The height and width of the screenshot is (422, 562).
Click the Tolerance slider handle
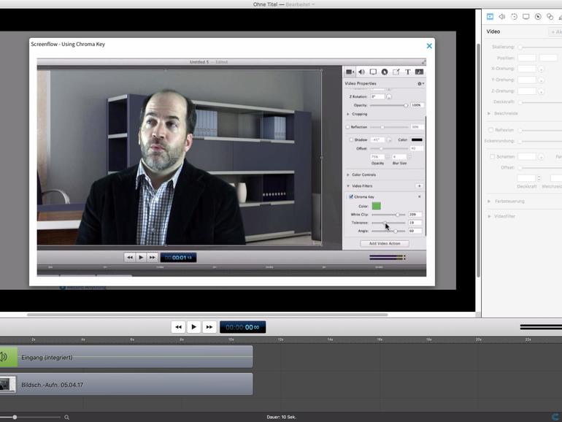(385, 223)
